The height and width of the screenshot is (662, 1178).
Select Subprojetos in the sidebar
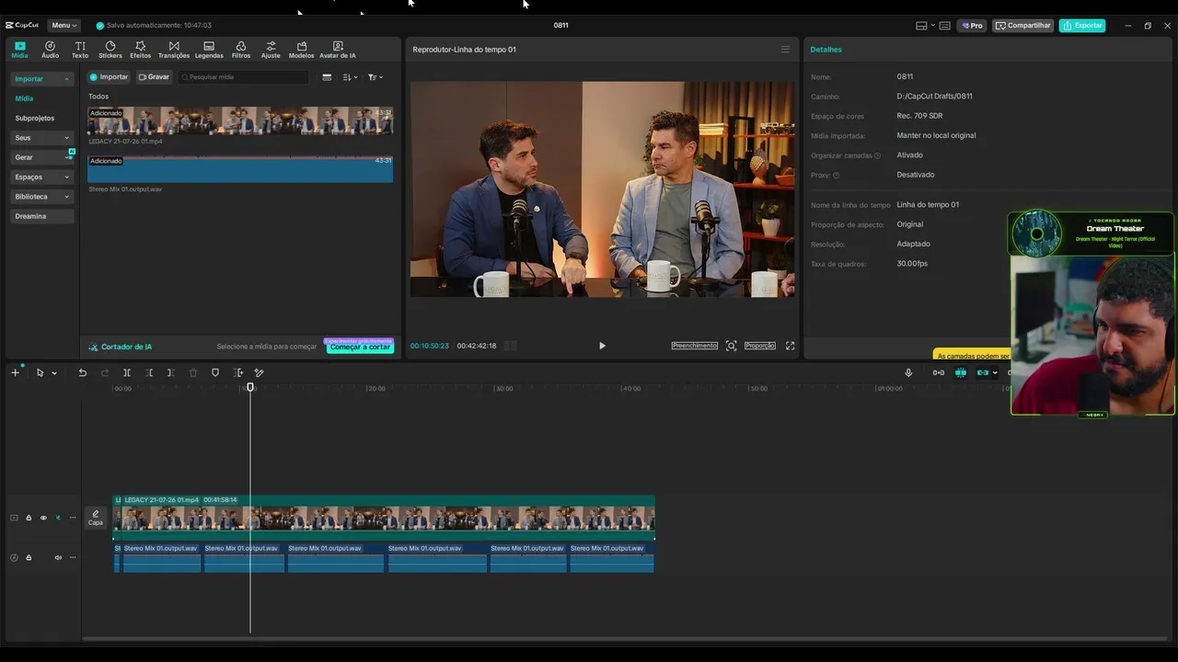coord(35,118)
